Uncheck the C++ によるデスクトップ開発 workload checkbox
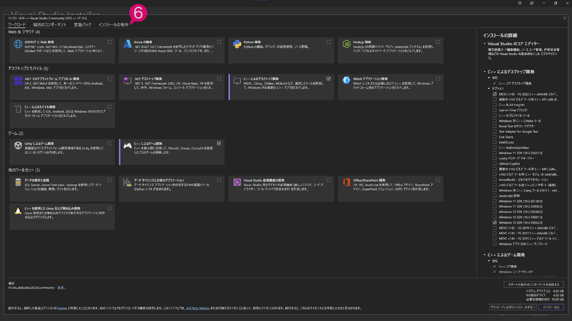This screenshot has height=321, width=572. pos(328,79)
